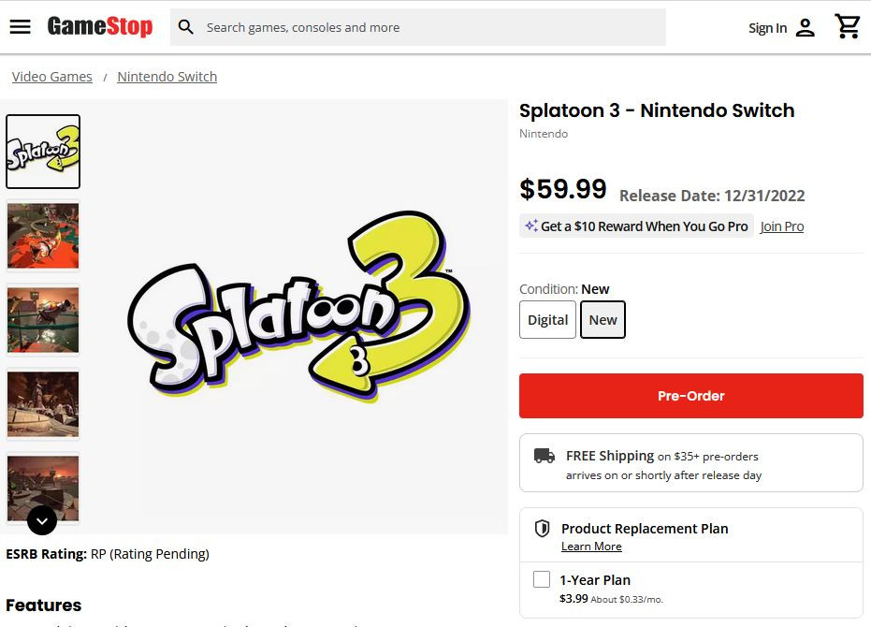The image size is (871, 627).
Task: Open the account profile icon
Action: click(806, 28)
